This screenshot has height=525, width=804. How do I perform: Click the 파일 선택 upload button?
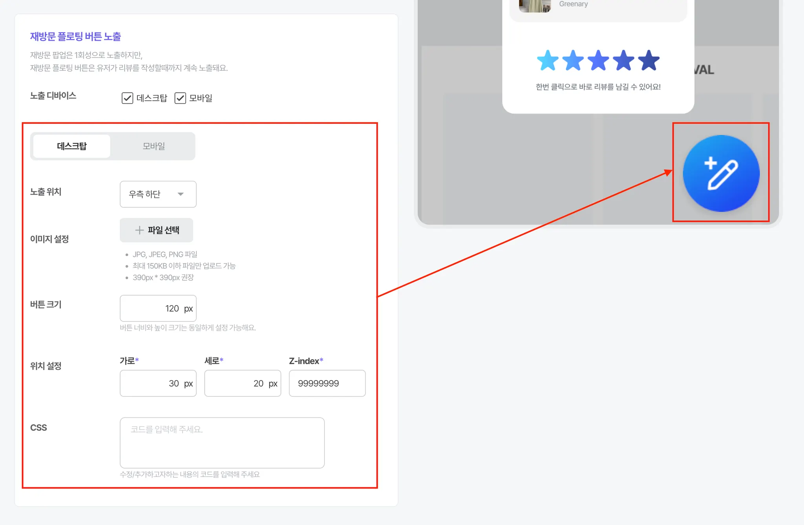(156, 230)
